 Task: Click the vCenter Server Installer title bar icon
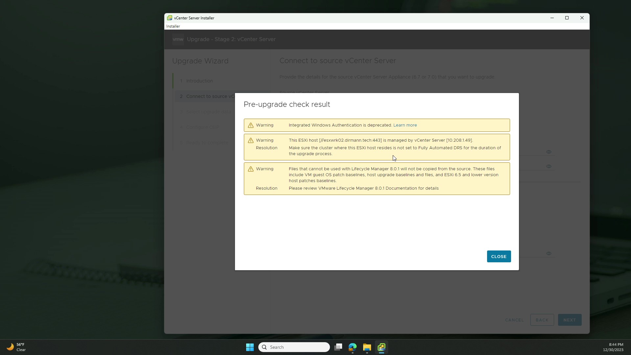coord(170,18)
